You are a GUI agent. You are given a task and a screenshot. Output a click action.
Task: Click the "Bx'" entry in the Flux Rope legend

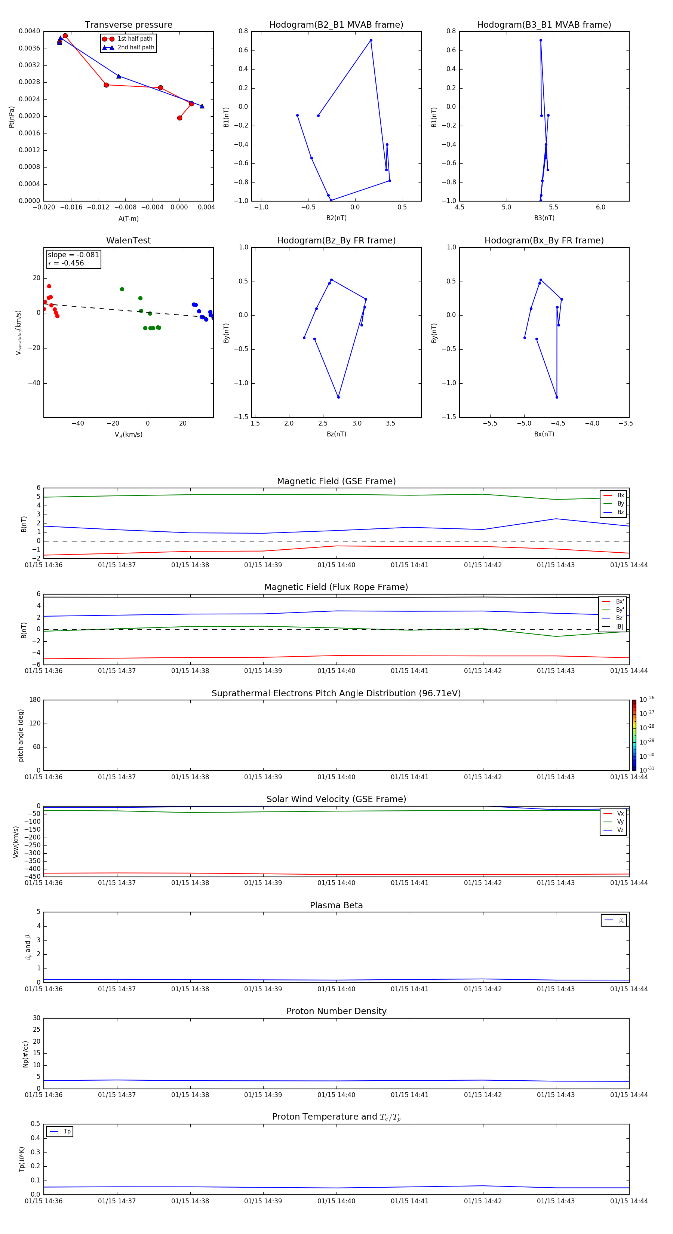click(x=613, y=602)
